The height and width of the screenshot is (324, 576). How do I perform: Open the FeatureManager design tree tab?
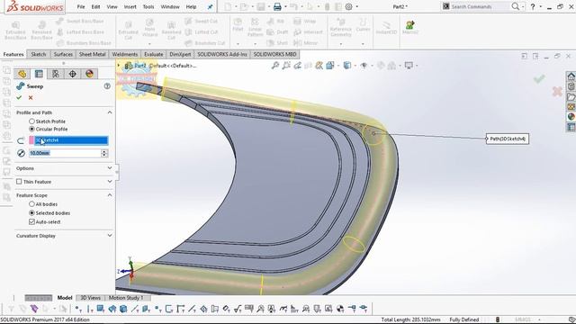22,74
